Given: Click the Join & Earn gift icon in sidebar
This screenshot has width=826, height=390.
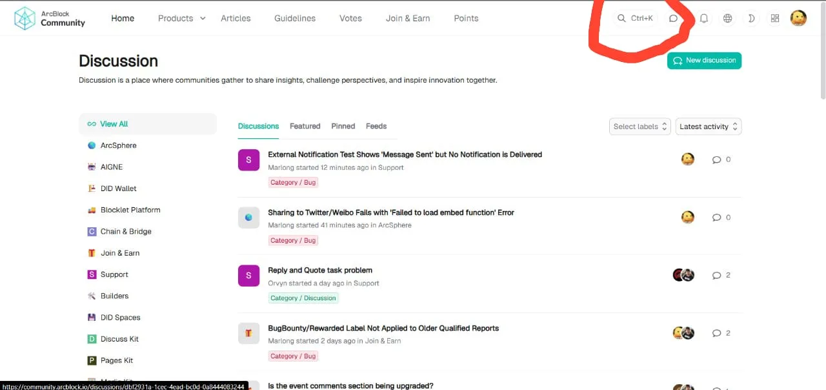Looking at the screenshot, I should click(x=92, y=253).
